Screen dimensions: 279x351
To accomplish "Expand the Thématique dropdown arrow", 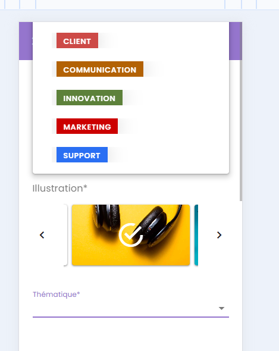I will 221,309.
